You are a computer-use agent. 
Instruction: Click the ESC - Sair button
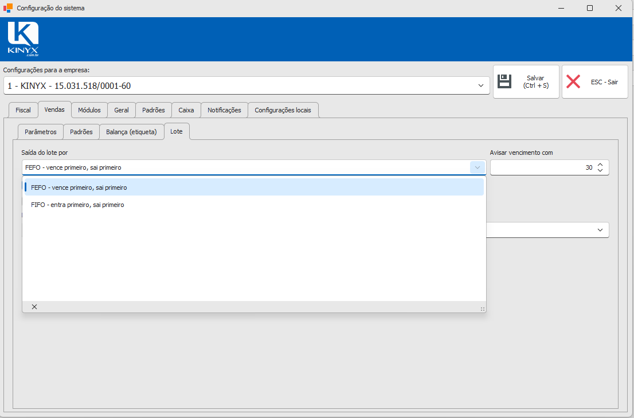point(595,81)
